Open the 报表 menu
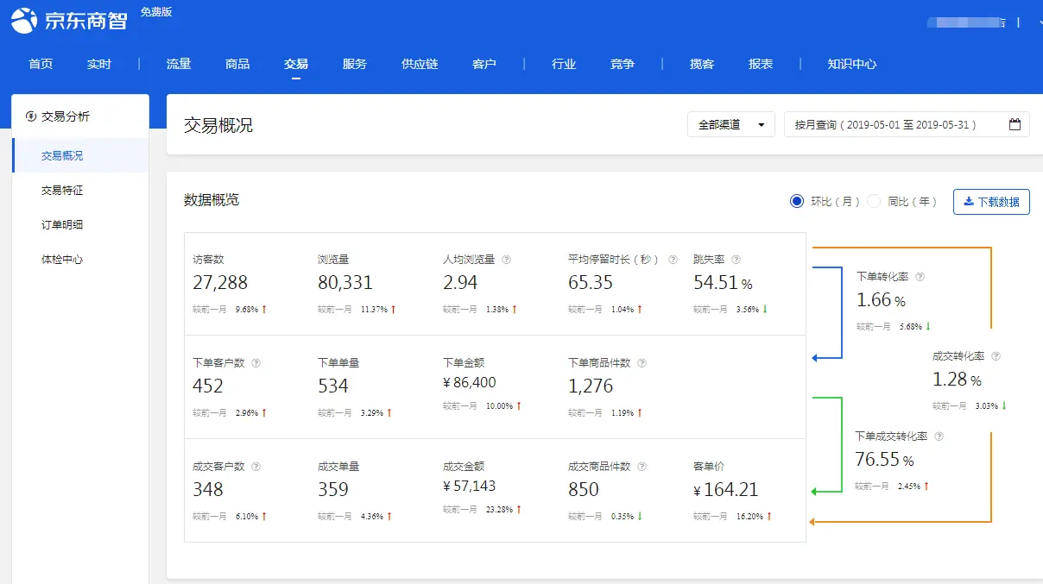Viewport: 1043px width, 584px height. (760, 63)
